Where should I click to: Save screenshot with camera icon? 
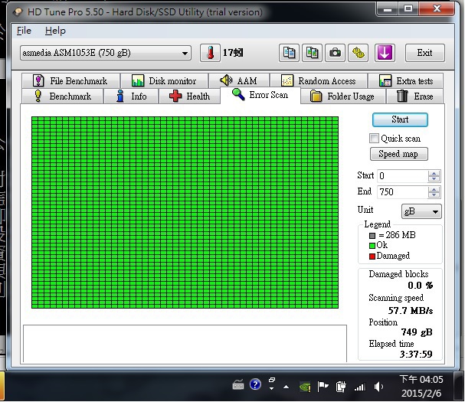coord(335,53)
